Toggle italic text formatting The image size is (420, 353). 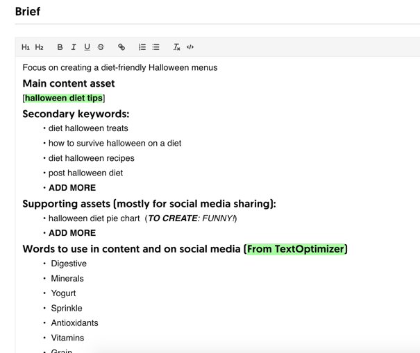pos(74,47)
